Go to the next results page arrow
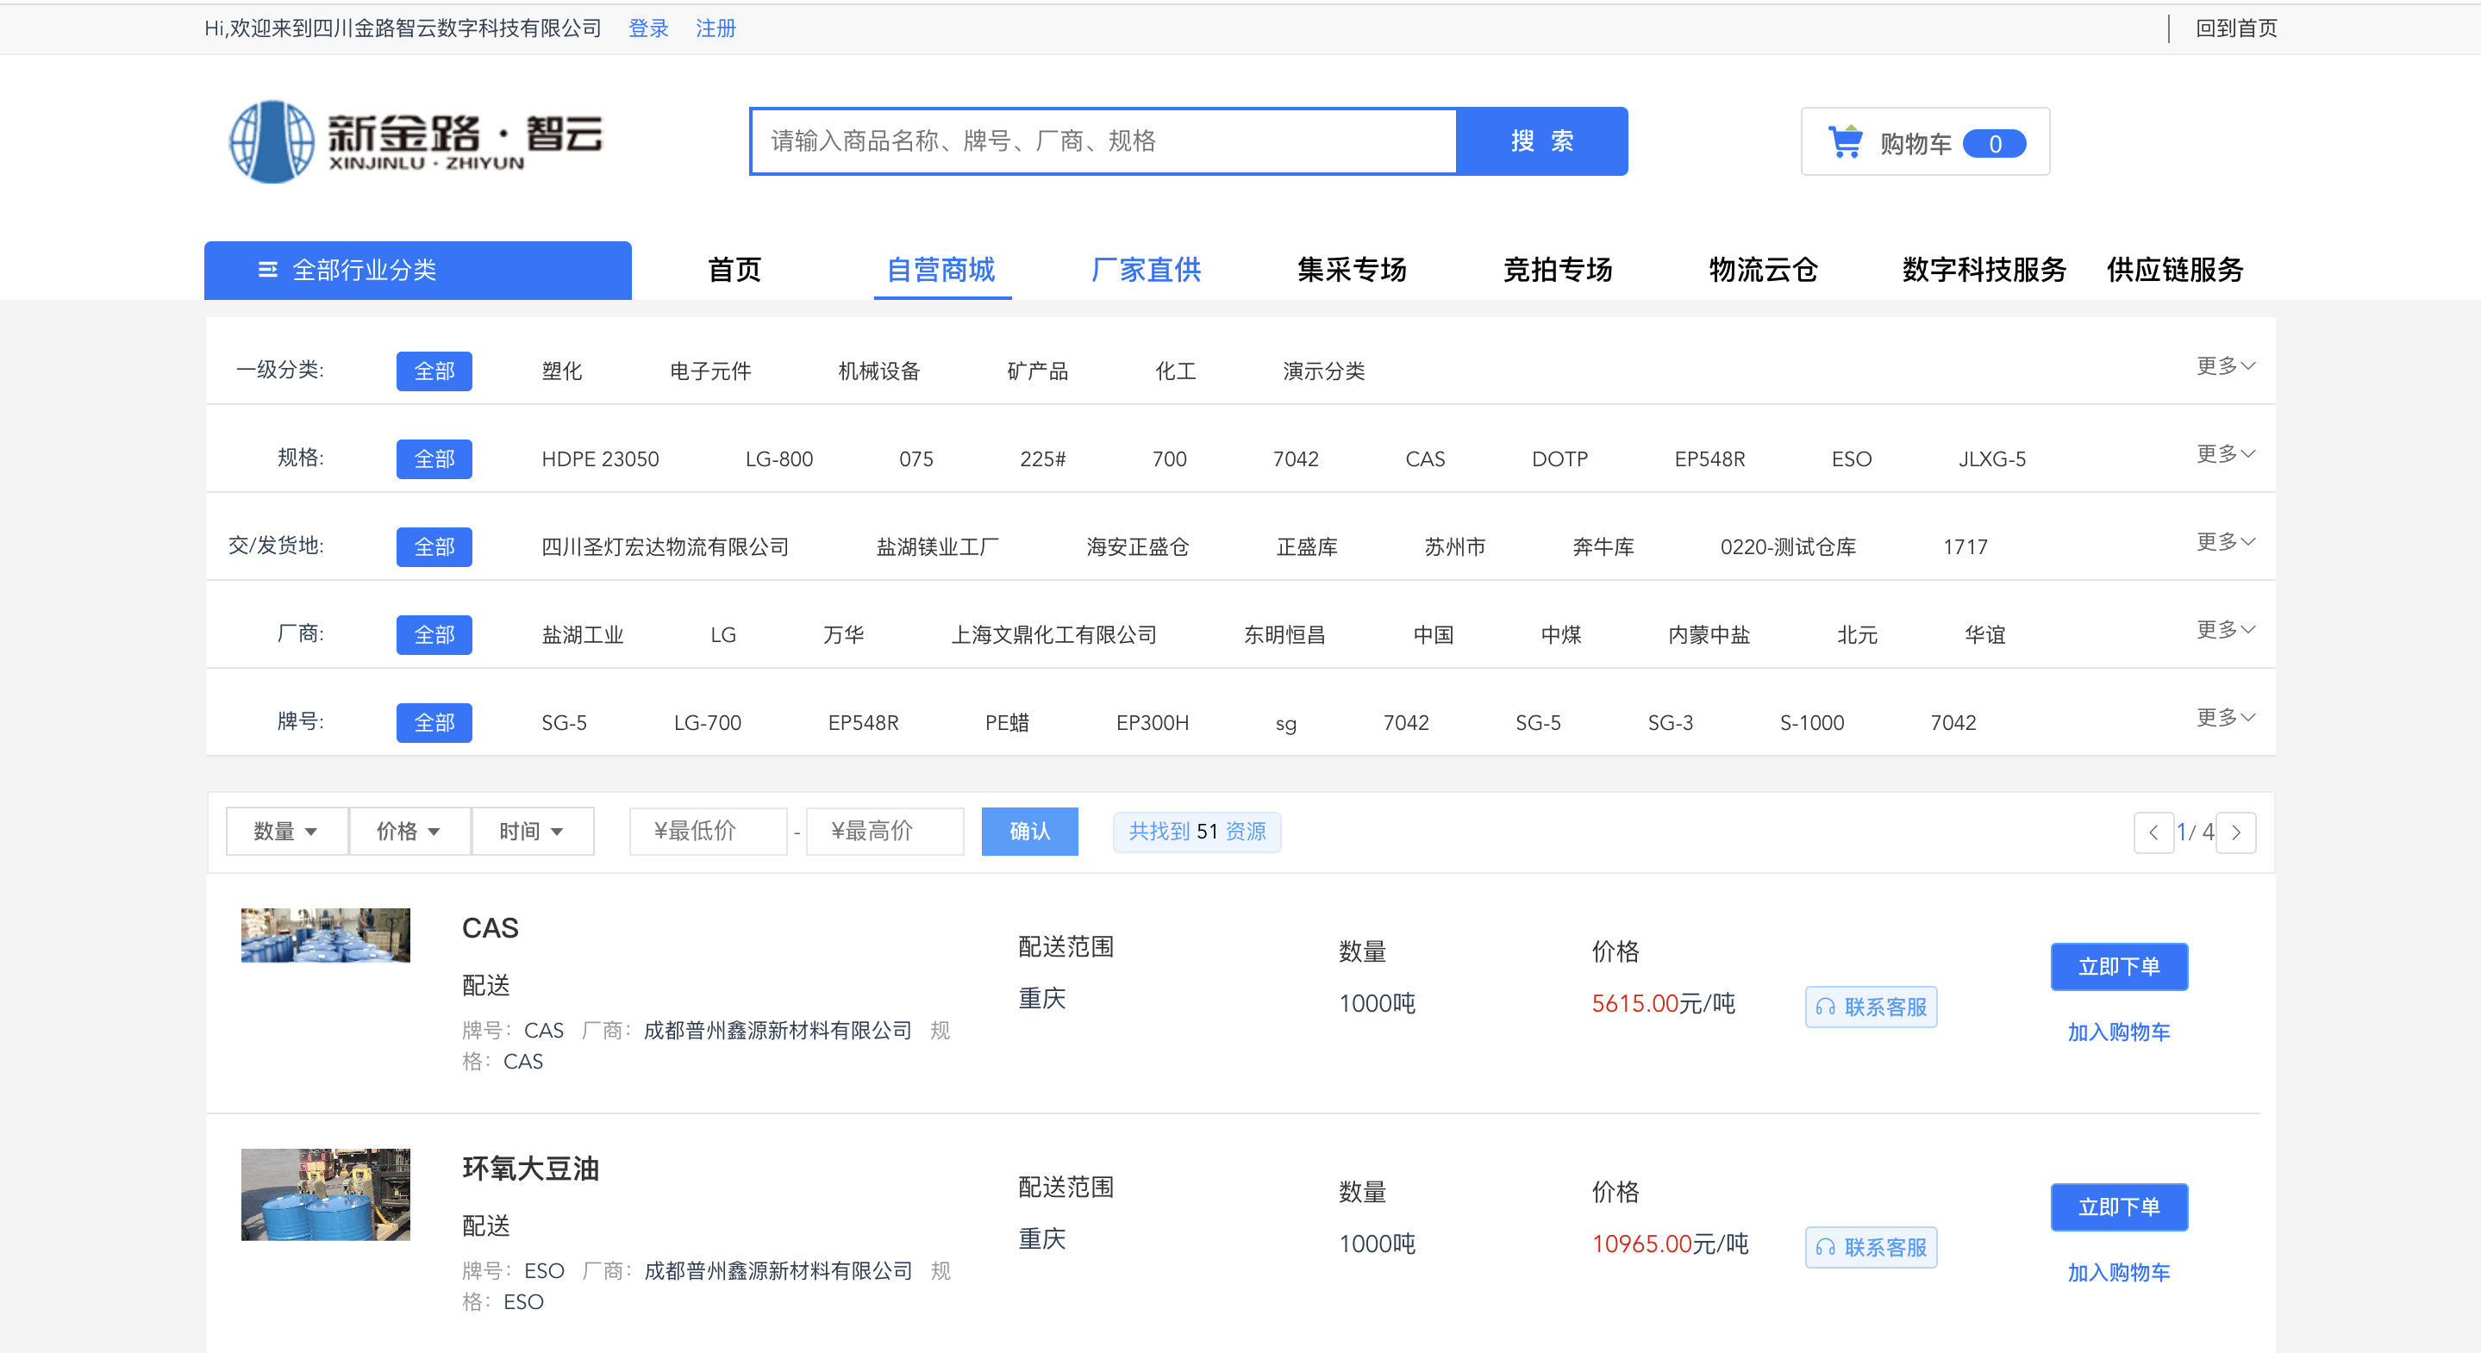This screenshot has height=1353, width=2481. pyautogui.click(x=2236, y=832)
